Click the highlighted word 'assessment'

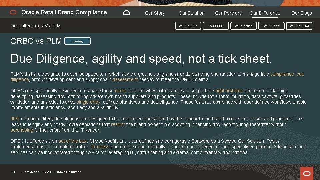pyautogui.click(x=125, y=79)
